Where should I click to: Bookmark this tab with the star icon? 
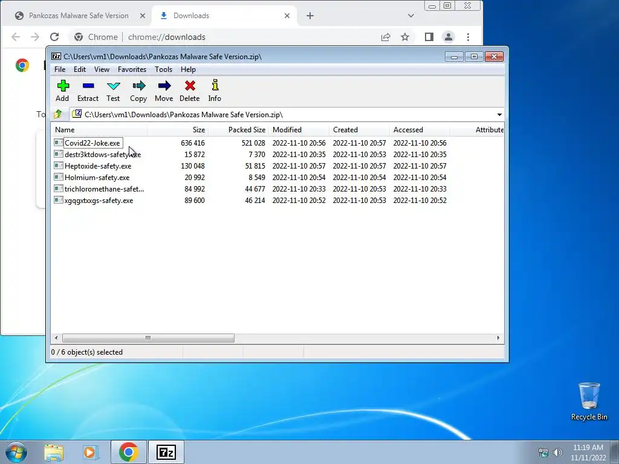(x=405, y=37)
